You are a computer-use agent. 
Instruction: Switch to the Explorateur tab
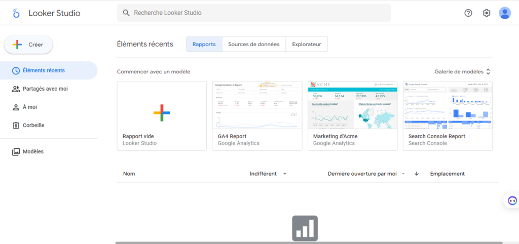click(307, 45)
